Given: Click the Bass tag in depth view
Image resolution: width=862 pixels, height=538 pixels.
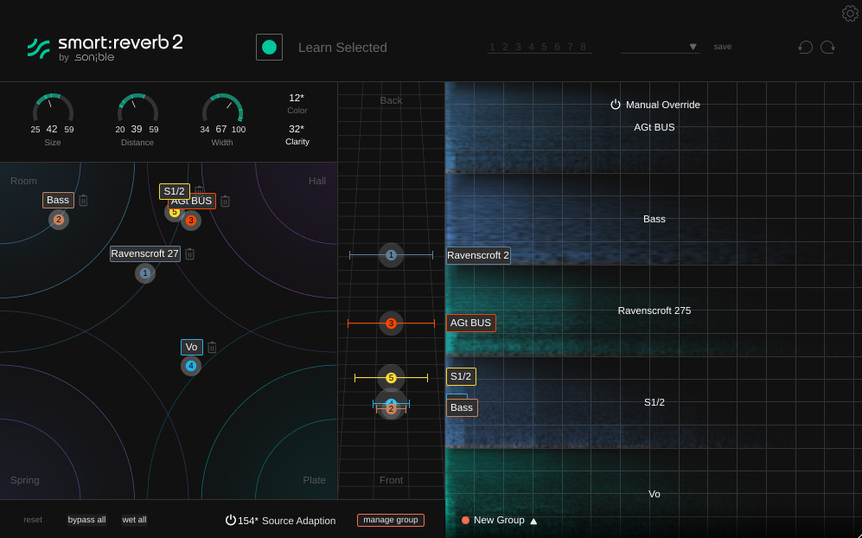Looking at the screenshot, I should 462,407.
